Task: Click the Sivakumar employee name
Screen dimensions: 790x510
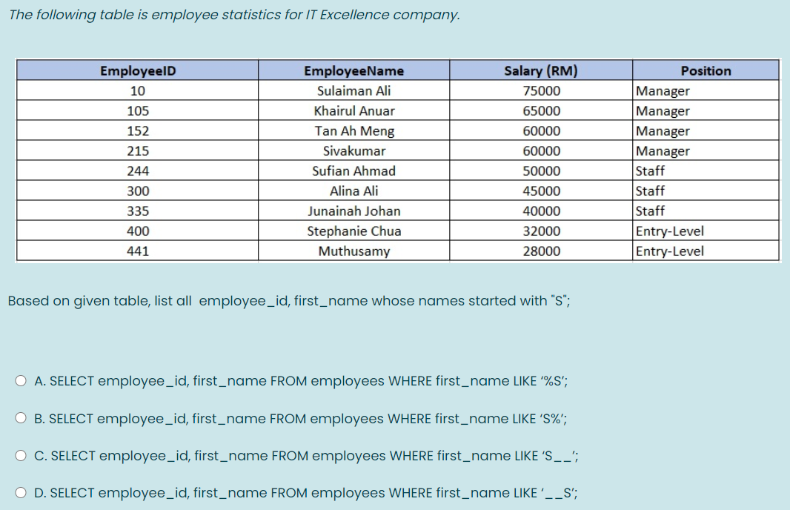Action: pos(353,150)
